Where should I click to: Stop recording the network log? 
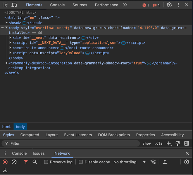click(x=5, y=162)
